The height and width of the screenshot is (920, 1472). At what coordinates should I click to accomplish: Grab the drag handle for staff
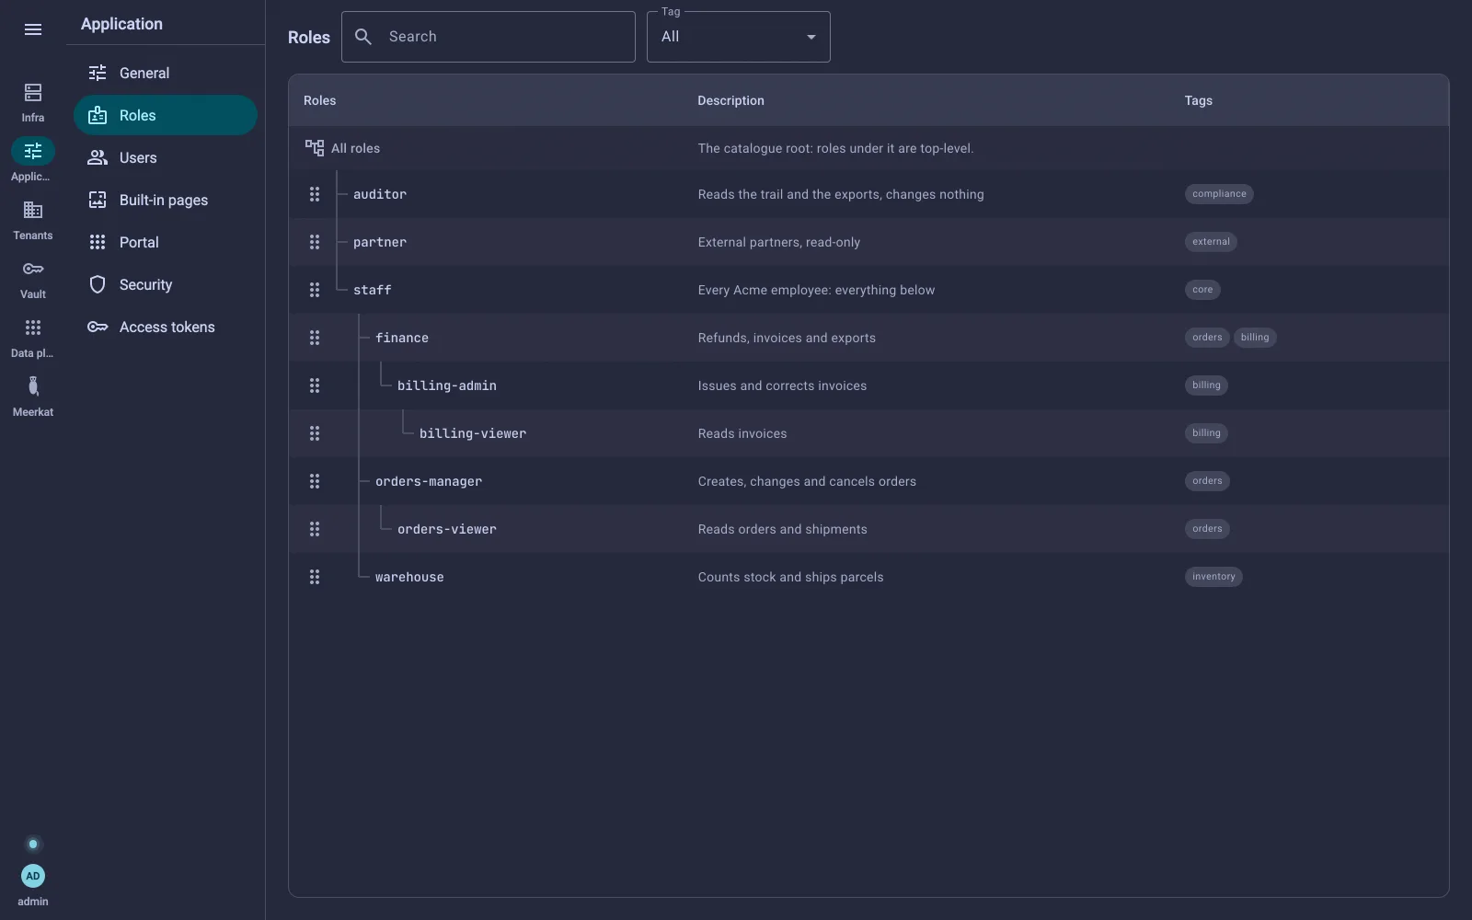point(315,290)
